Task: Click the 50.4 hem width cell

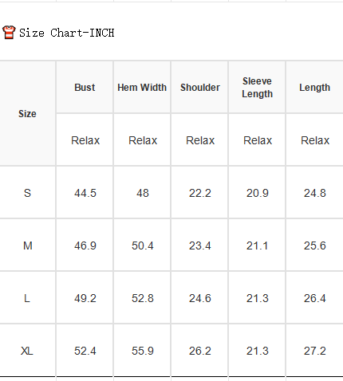Action: (x=142, y=245)
